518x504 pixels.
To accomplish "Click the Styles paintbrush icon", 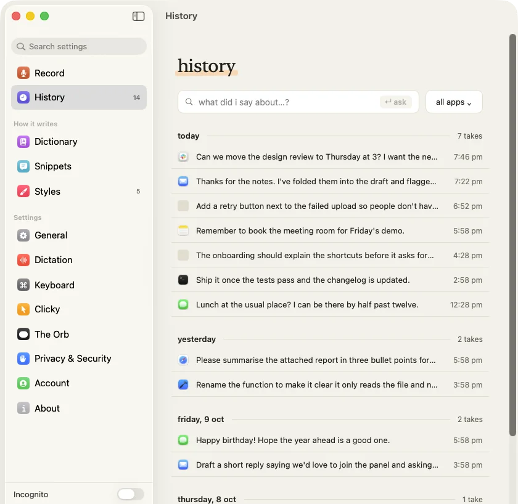I will [23, 192].
